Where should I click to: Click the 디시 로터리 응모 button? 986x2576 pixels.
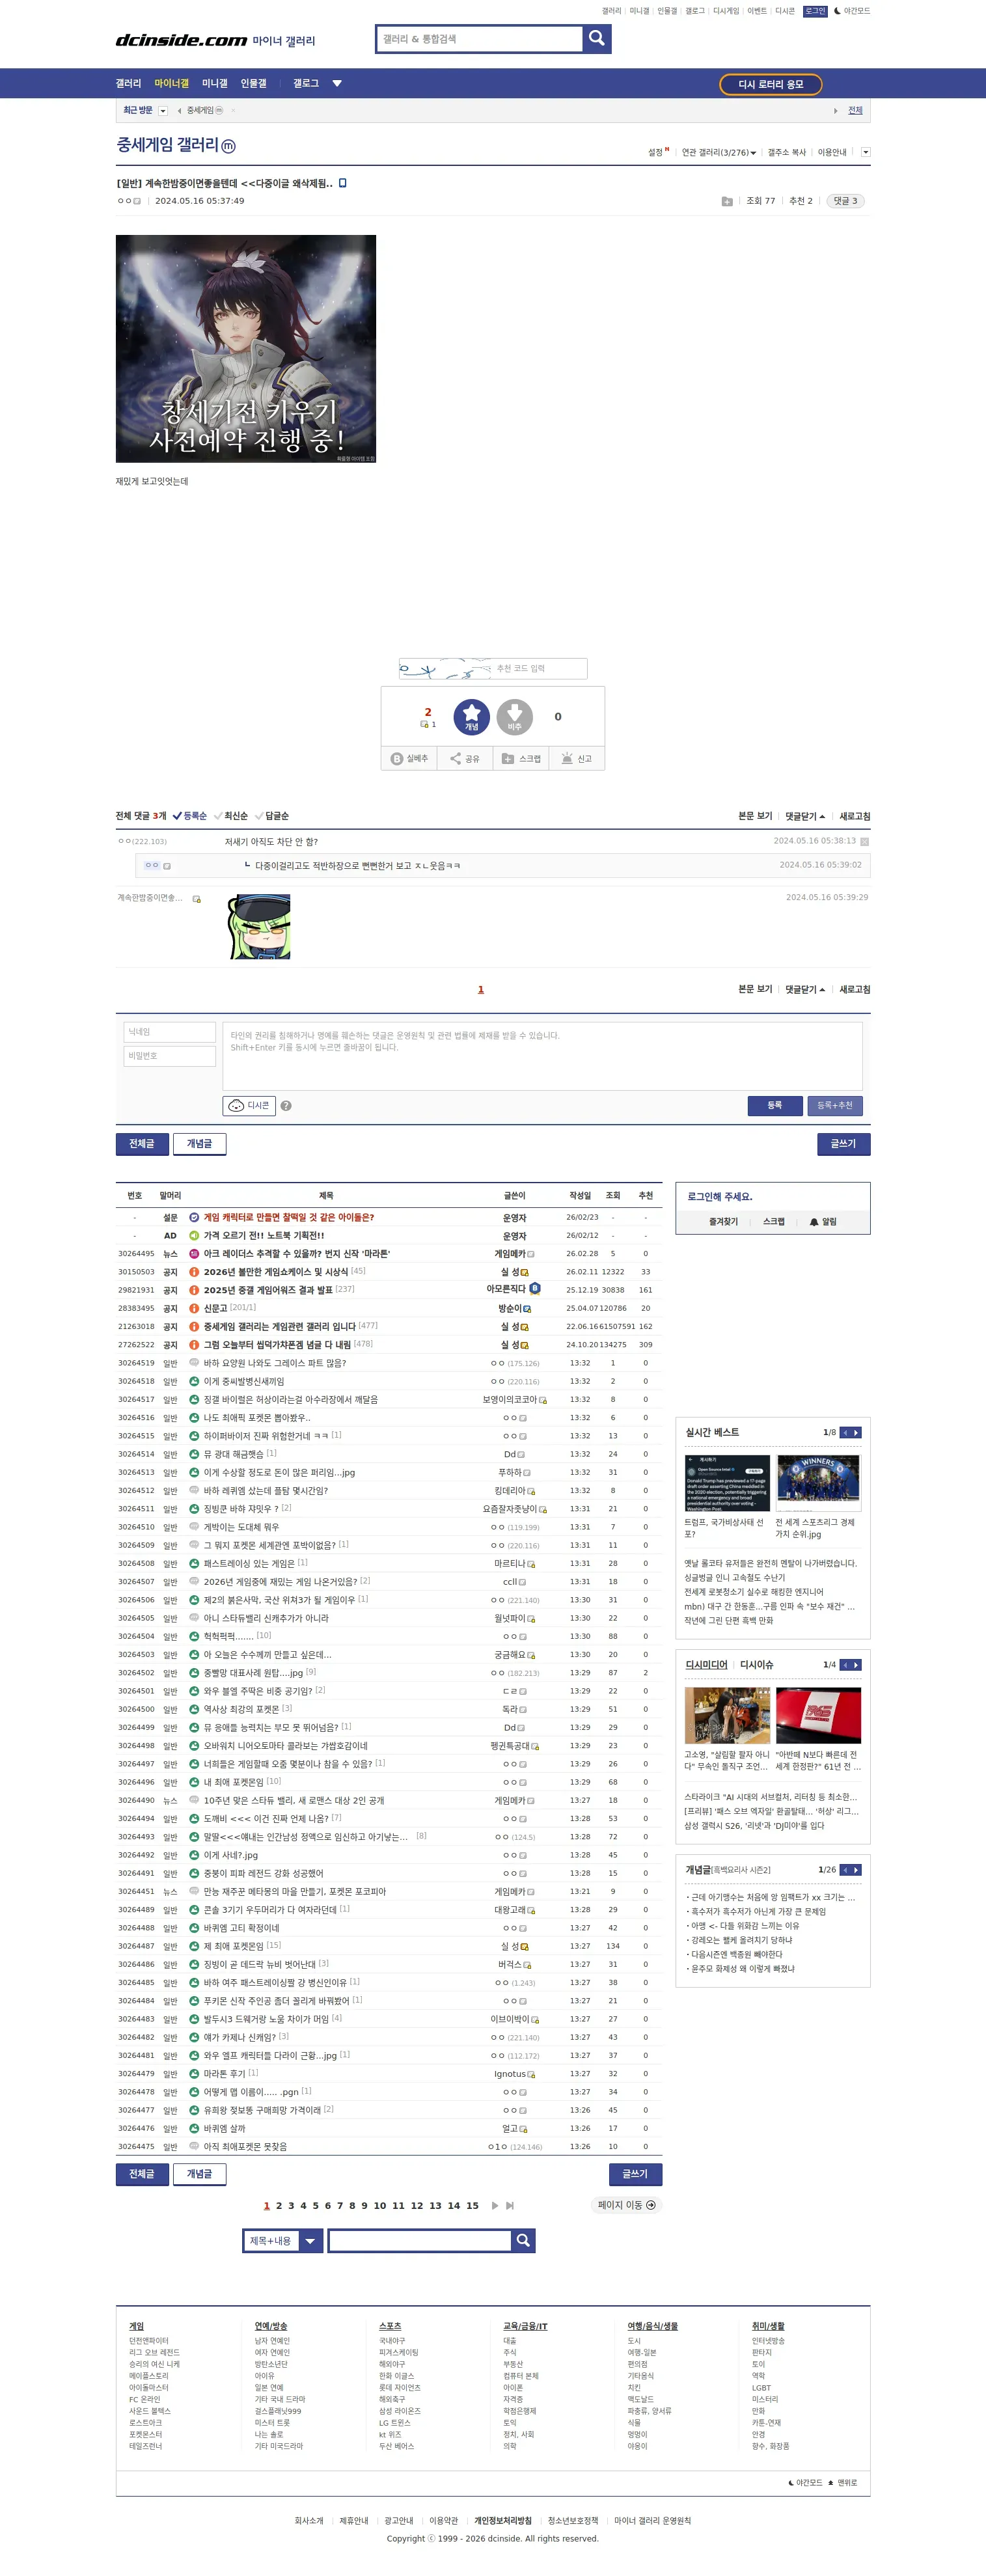[770, 84]
